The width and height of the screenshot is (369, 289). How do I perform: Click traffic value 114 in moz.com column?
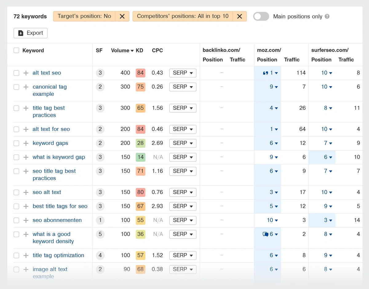point(301,73)
